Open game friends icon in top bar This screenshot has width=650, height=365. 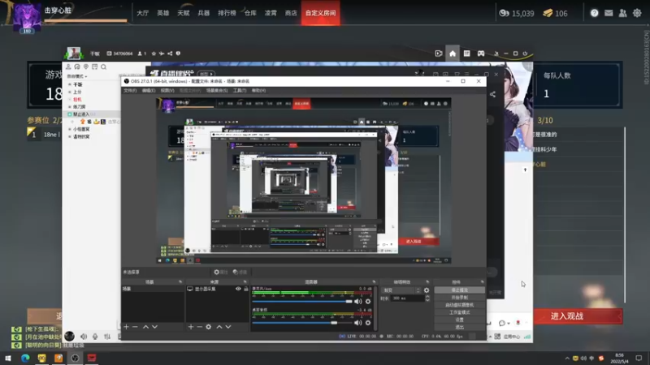pos(622,13)
